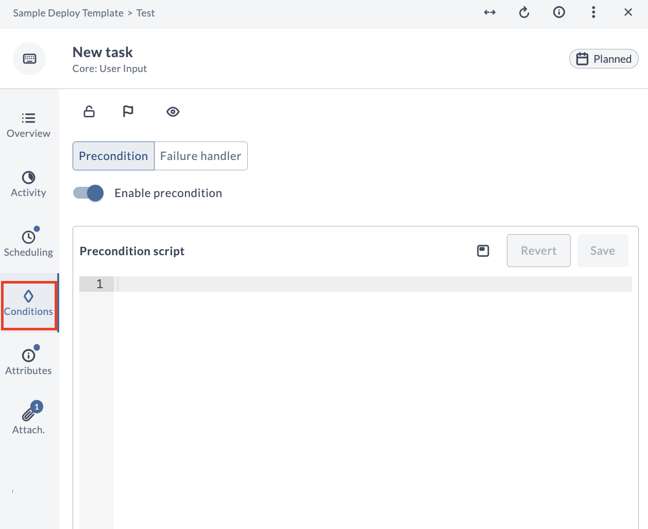Click line number 1 in gutter
Screen dimensions: 648x529
click(x=99, y=284)
